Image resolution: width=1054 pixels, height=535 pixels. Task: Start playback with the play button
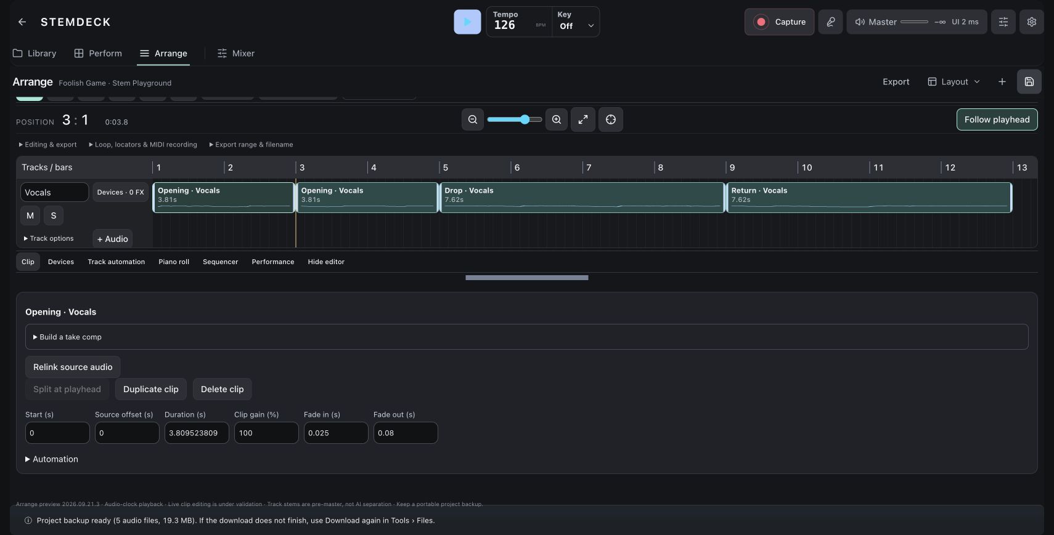[467, 22]
